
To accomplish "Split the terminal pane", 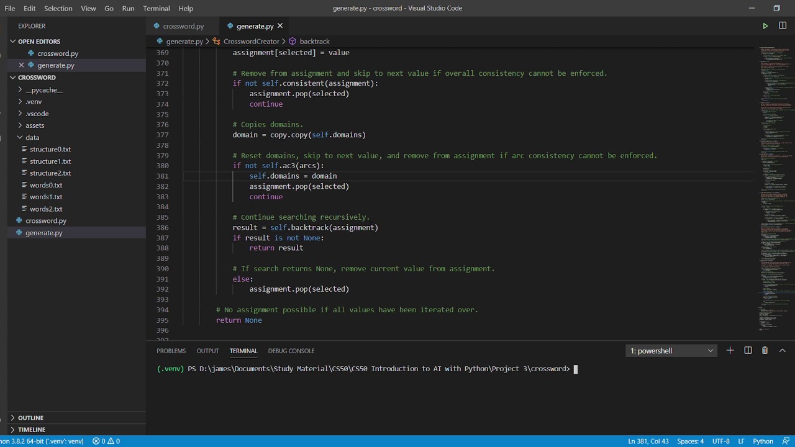I will click(748, 351).
